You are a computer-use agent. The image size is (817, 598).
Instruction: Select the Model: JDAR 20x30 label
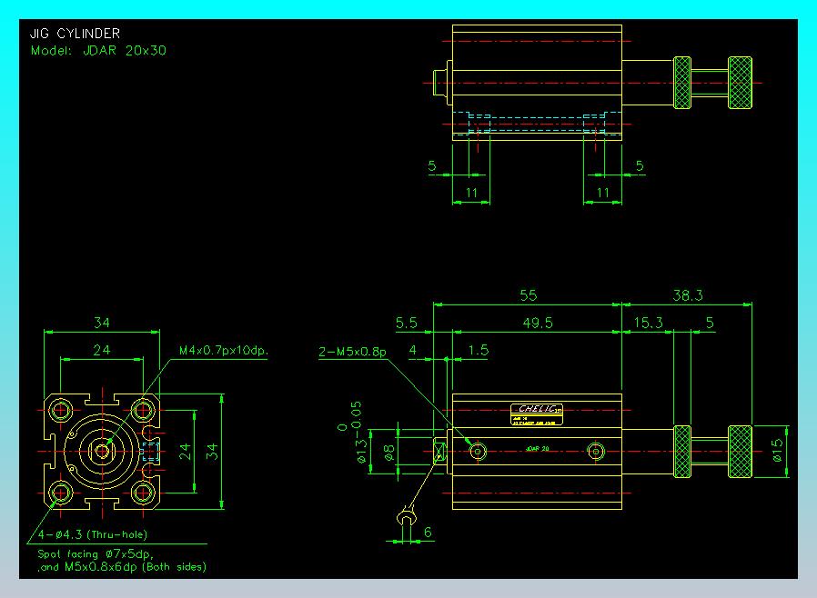coord(98,51)
